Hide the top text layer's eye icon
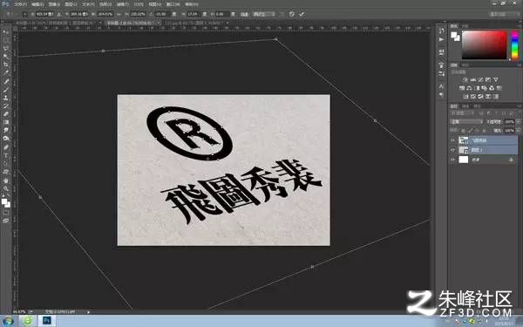The height and width of the screenshot is (327, 523). [452, 140]
